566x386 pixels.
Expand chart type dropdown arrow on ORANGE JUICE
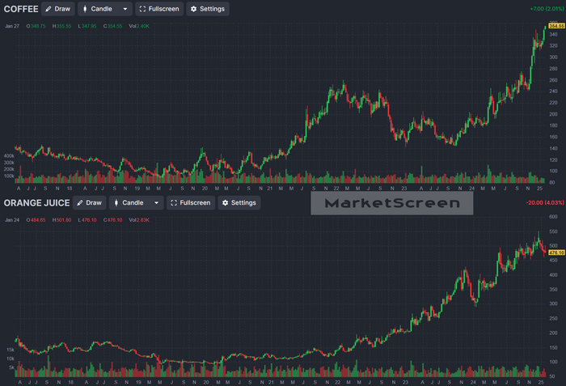pos(157,203)
